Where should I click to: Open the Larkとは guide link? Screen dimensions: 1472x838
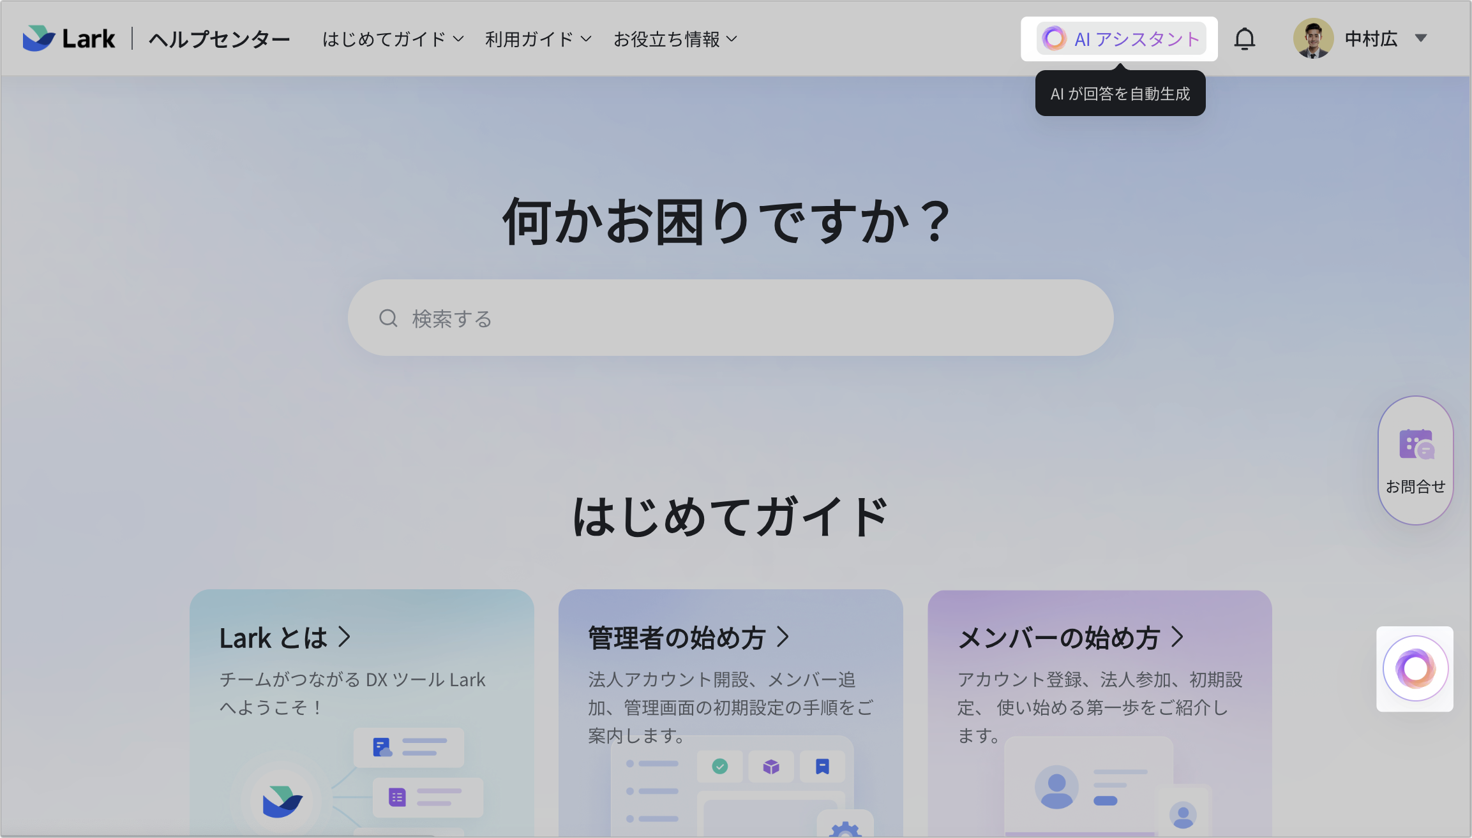tap(274, 638)
